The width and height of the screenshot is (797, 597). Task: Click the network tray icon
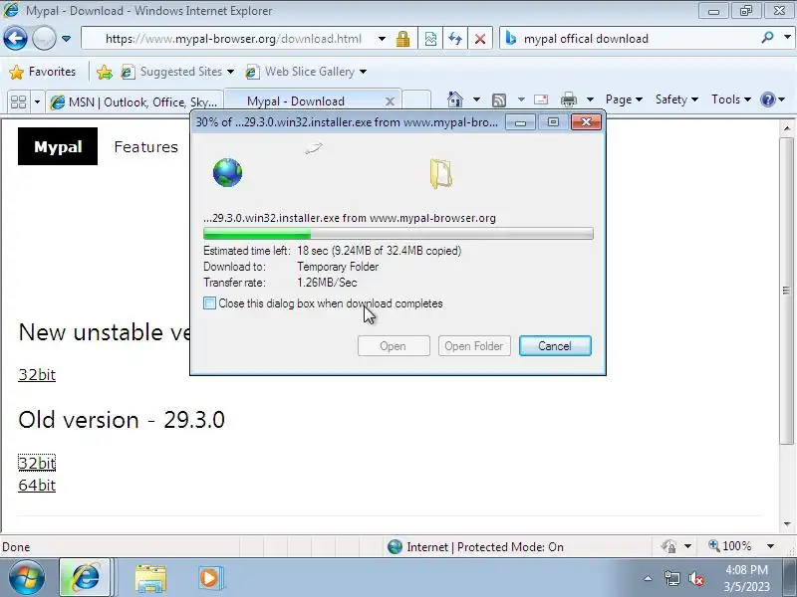671,578
